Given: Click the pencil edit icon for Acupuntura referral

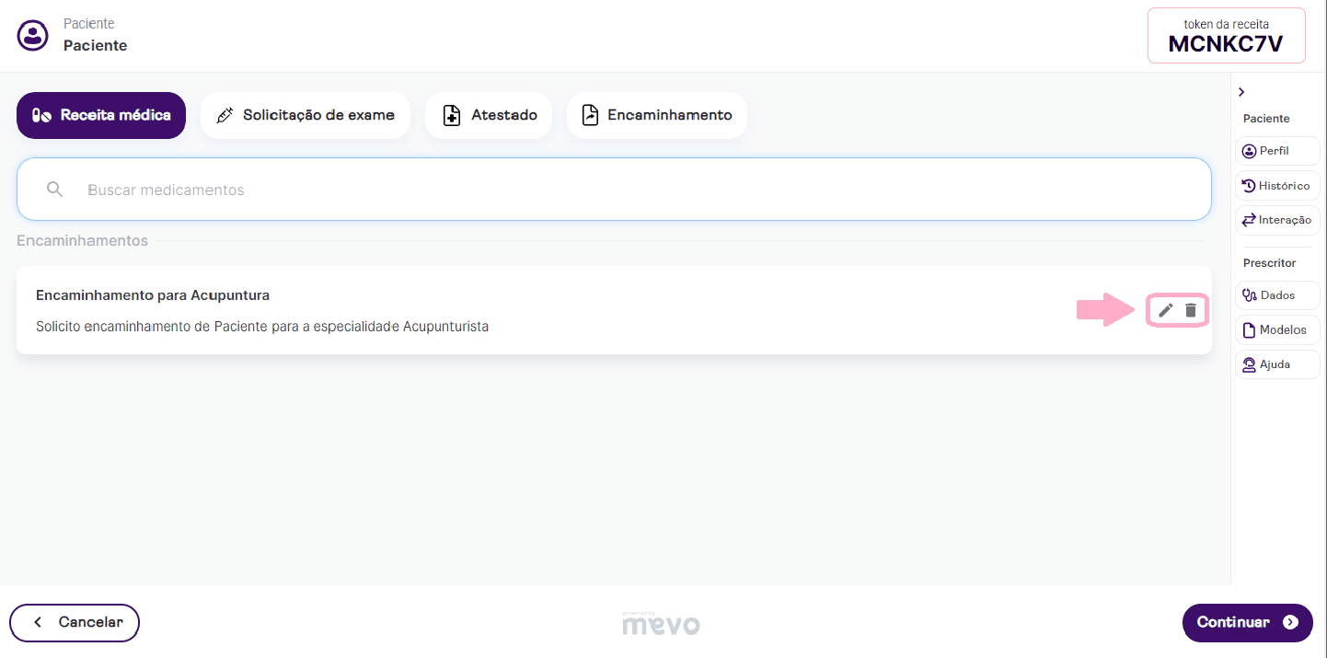Looking at the screenshot, I should [1165, 310].
